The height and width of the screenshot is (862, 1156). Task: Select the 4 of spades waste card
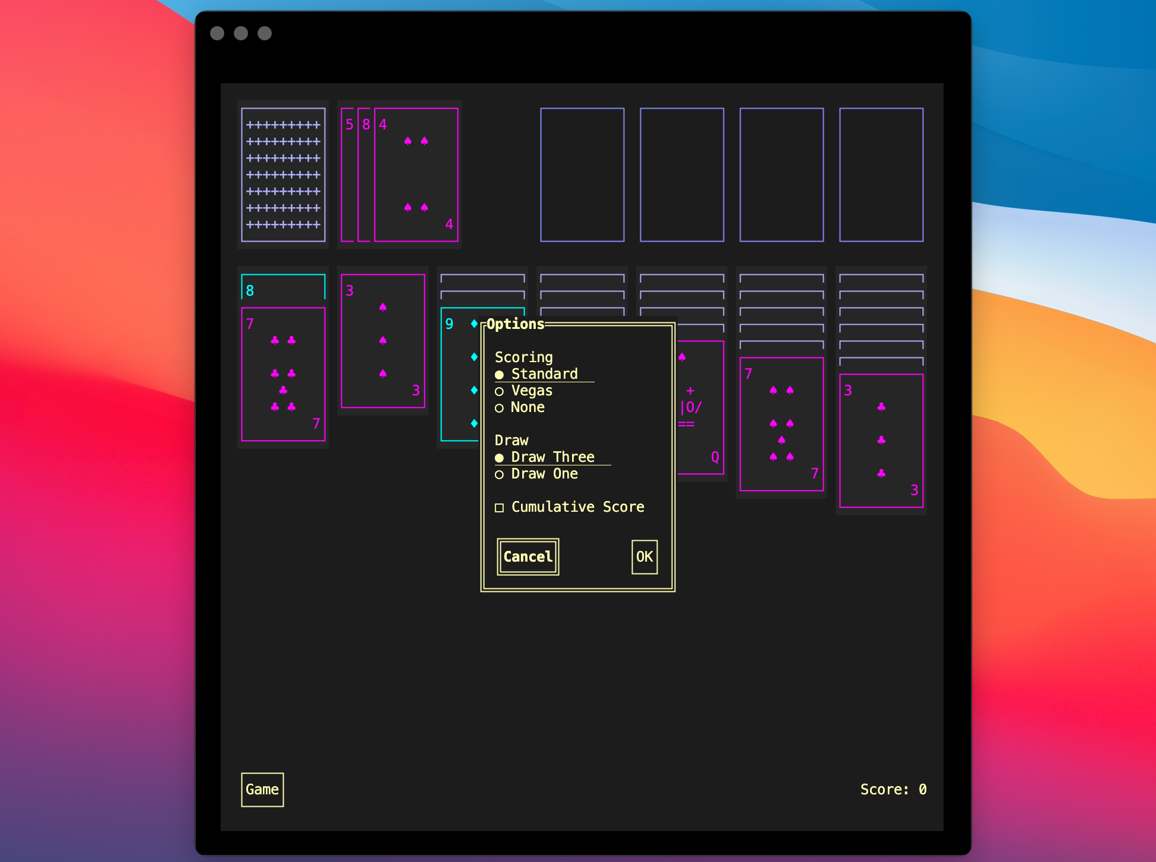point(416,175)
